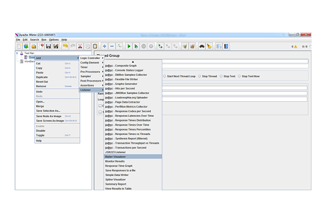Viewport: 326px width, 223px height.
Task: Click the Function Helper dialog icon
Action: [218, 46]
